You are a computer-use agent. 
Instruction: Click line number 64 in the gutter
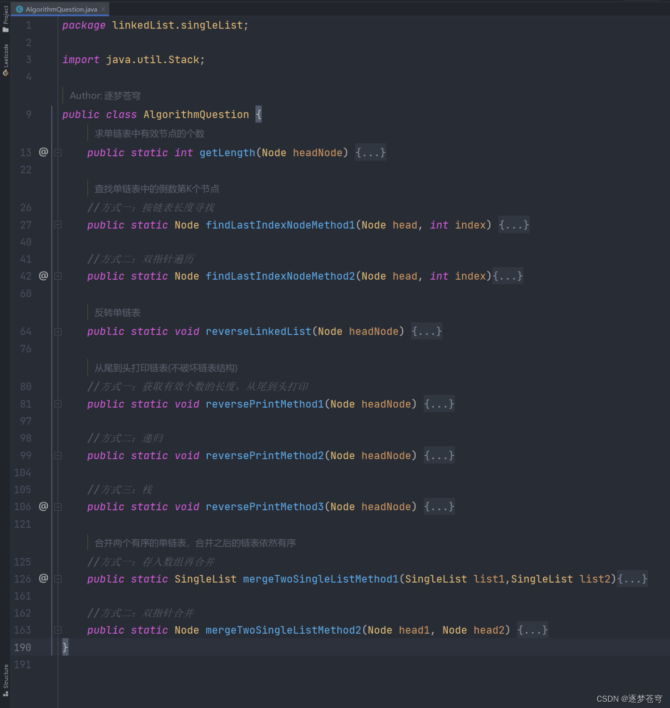[26, 331]
